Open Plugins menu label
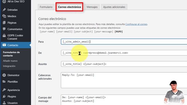 pos(12,97)
